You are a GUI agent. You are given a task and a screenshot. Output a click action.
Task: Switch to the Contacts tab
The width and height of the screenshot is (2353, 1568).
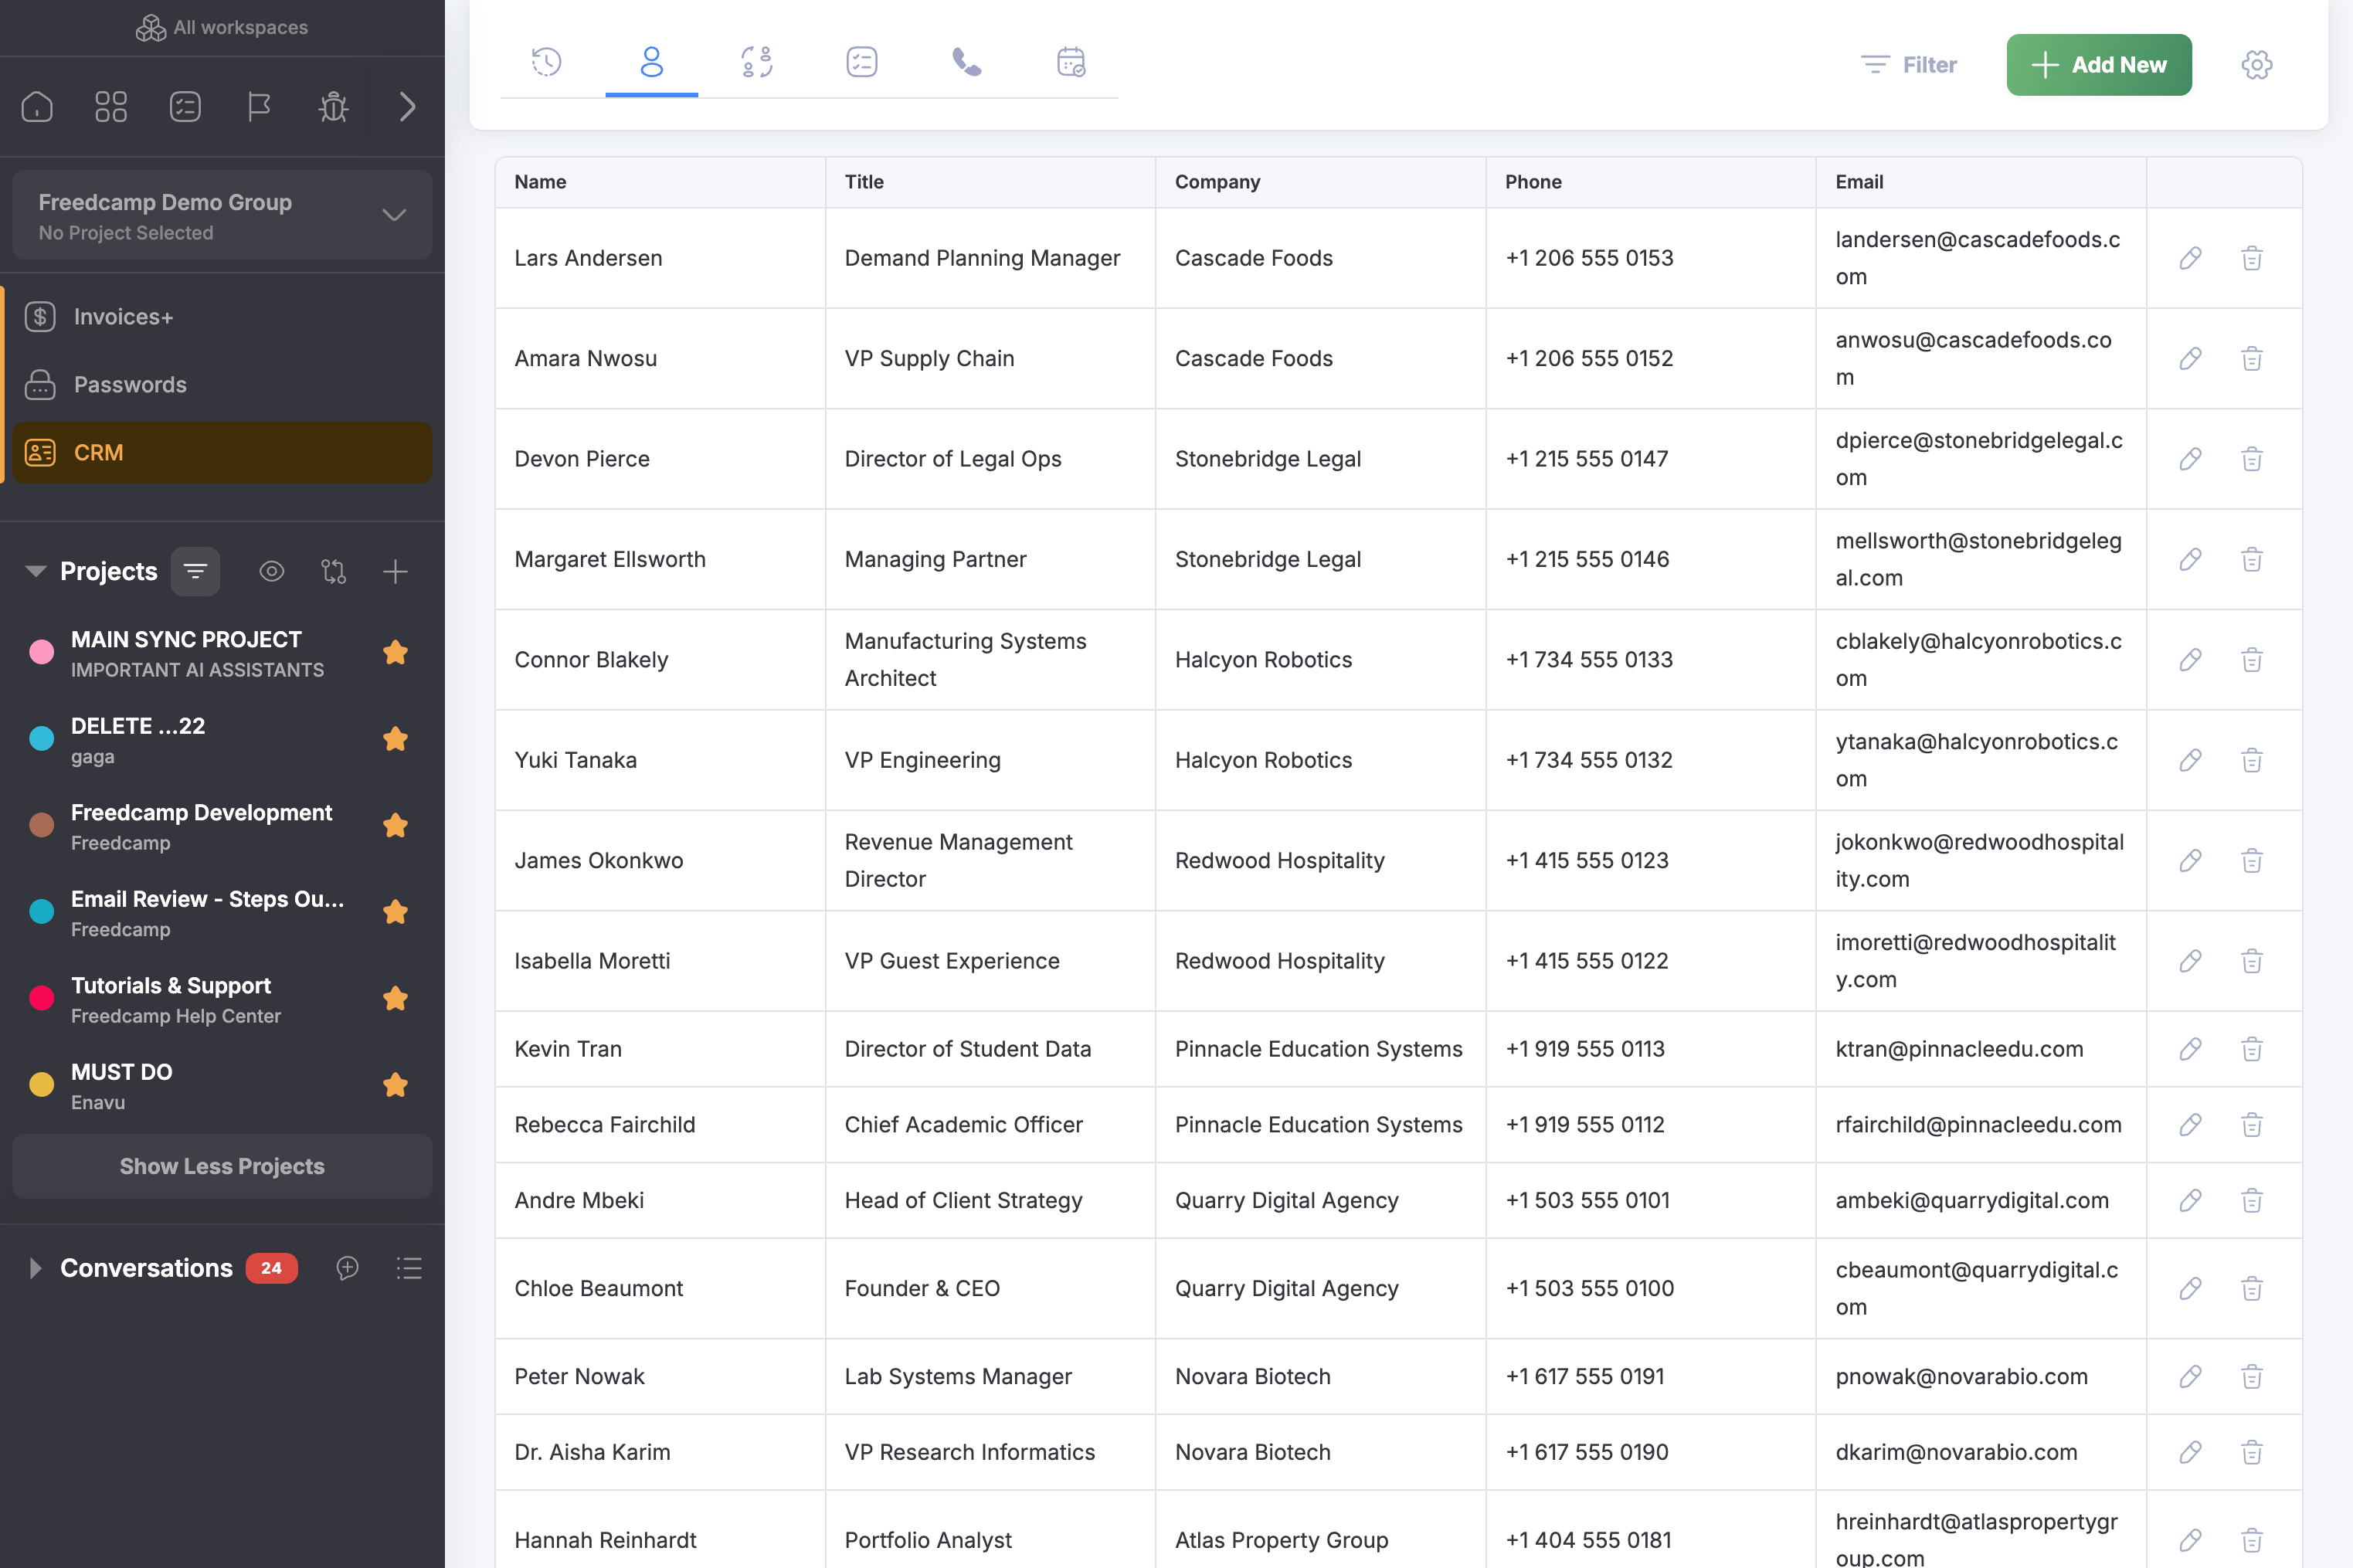pyautogui.click(x=652, y=62)
